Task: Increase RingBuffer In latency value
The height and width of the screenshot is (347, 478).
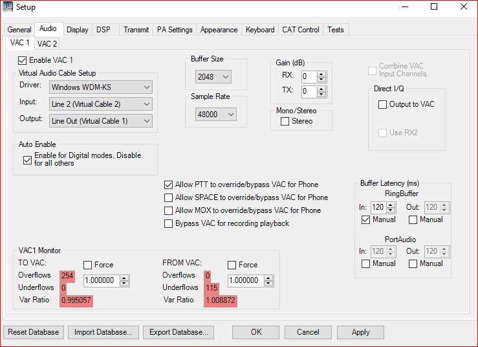Action: tap(393, 205)
